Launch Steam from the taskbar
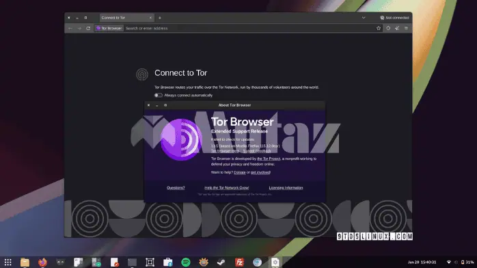Image resolution: width=477 pixels, height=268 pixels. [221, 262]
